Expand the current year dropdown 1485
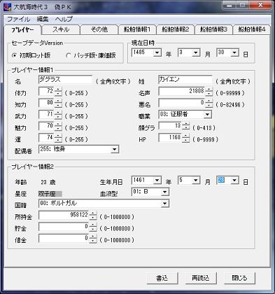This screenshot has width=275, height=294. click(157, 52)
